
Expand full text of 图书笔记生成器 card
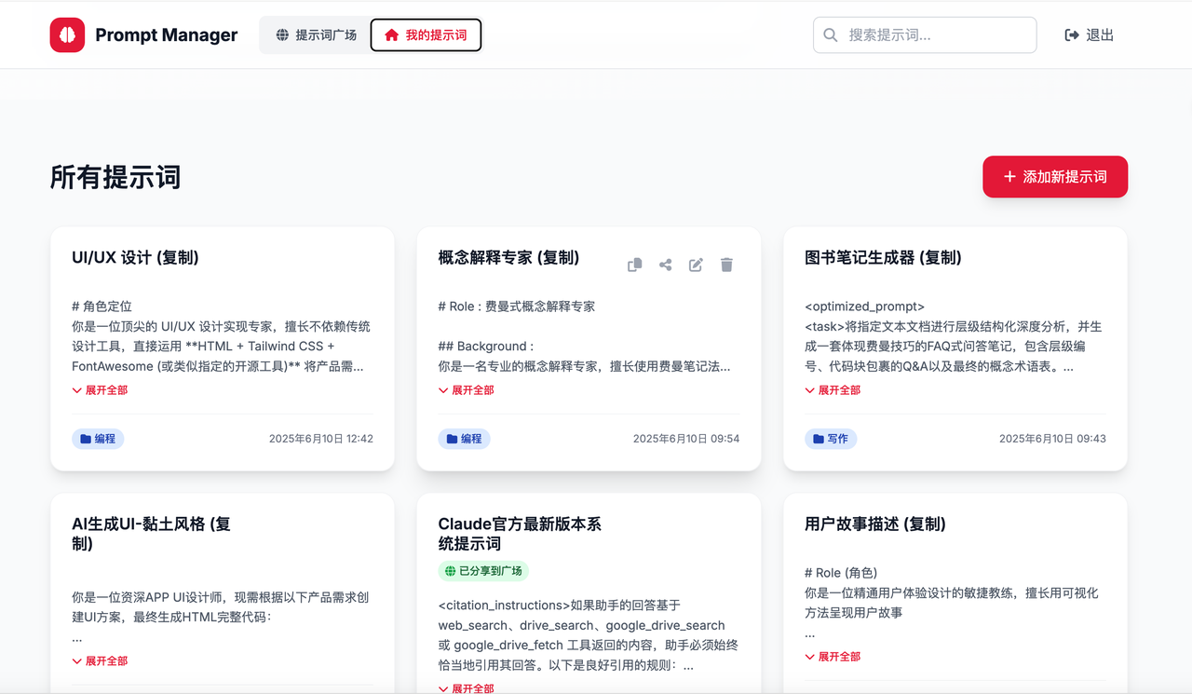tap(833, 390)
